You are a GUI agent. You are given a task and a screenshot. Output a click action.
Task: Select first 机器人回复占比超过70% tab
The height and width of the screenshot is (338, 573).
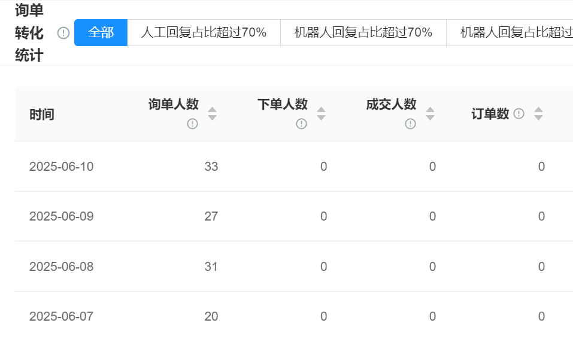363,32
